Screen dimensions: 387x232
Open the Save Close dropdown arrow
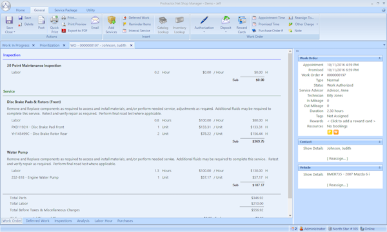pyautogui.click(x=14, y=32)
